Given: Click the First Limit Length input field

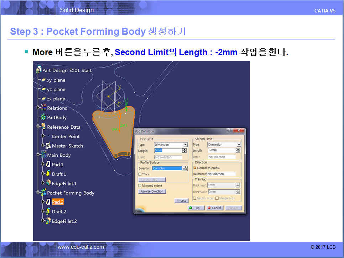Looking at the screenshot, I should click(168, 151).
